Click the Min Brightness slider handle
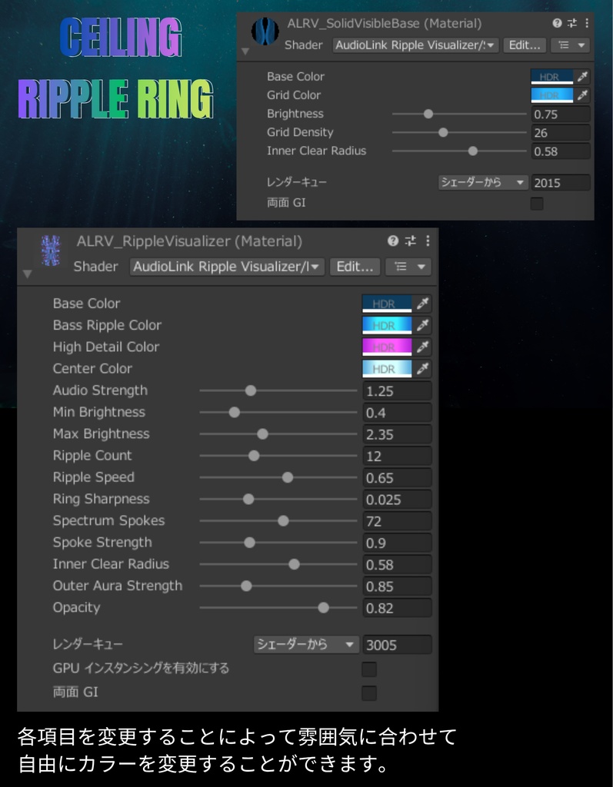 [x=234, y=413]
